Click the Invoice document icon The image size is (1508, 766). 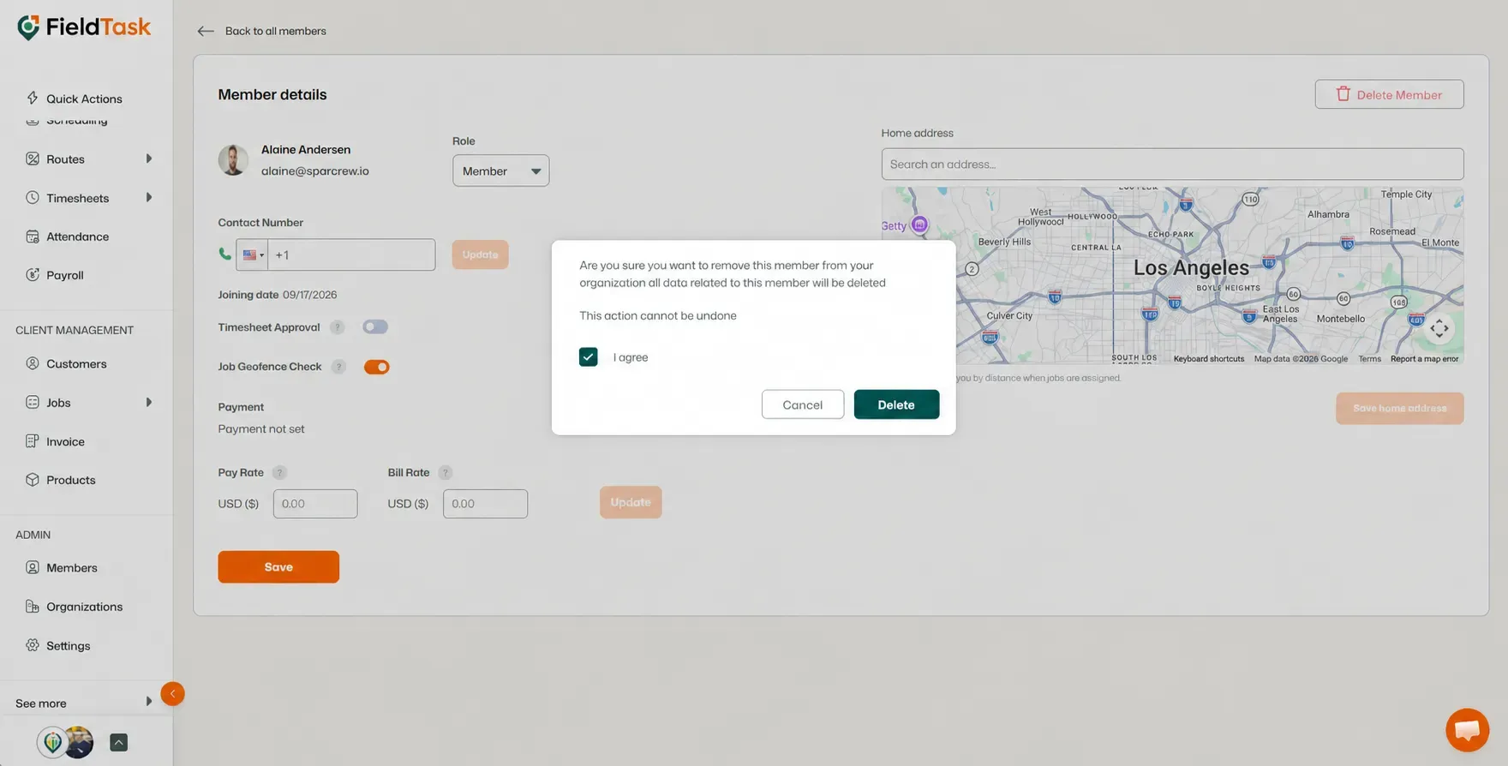33,441
